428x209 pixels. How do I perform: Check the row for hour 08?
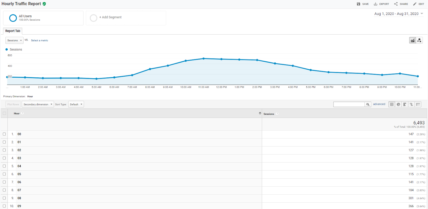click(4, 198)
